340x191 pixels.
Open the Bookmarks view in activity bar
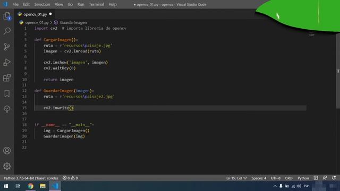tap(7, 93)
